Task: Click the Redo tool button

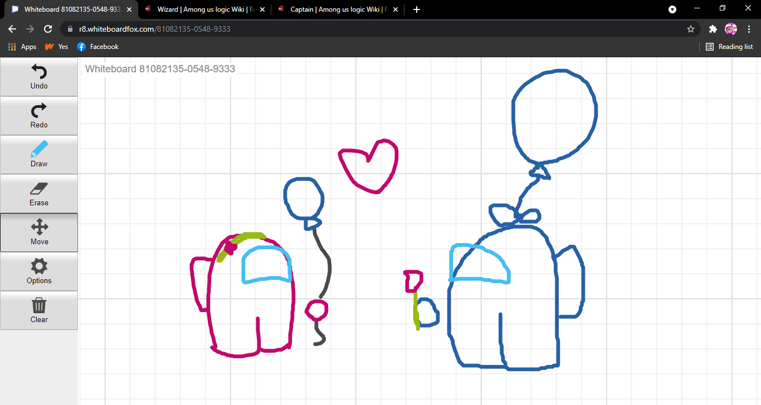Action: point(39,116)
